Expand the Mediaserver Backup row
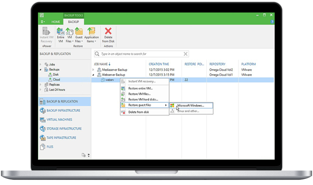Viewport: 313px width, 185px height. pos(93,70)
